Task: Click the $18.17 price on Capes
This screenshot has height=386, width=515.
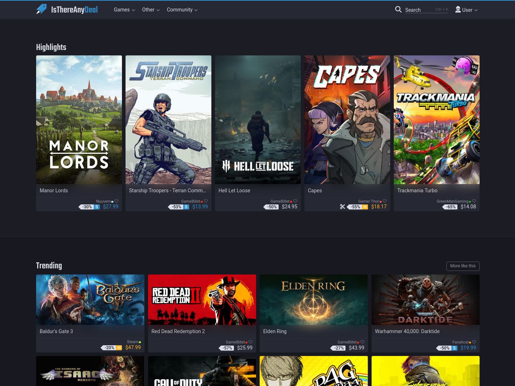Action: [x=379, y=207]
